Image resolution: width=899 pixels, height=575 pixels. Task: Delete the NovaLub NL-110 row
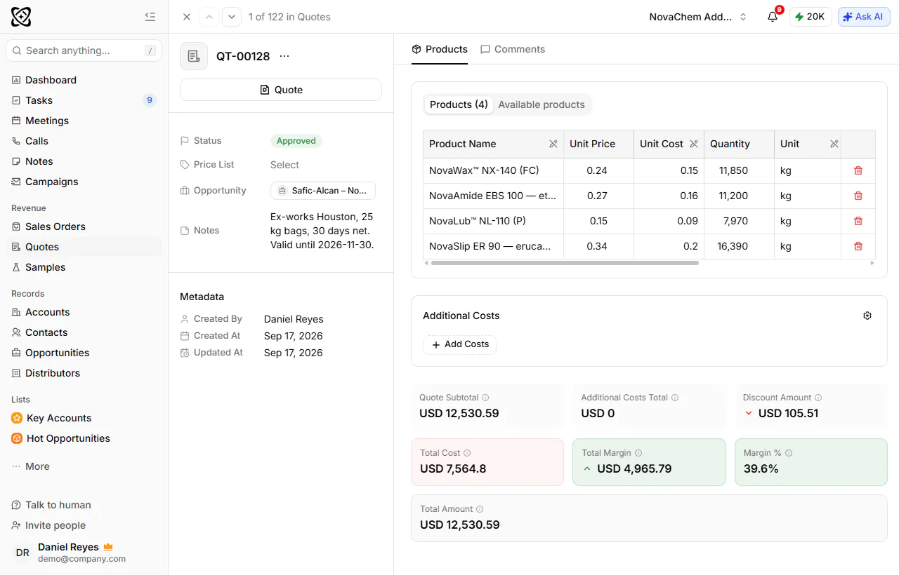point(858,221)
